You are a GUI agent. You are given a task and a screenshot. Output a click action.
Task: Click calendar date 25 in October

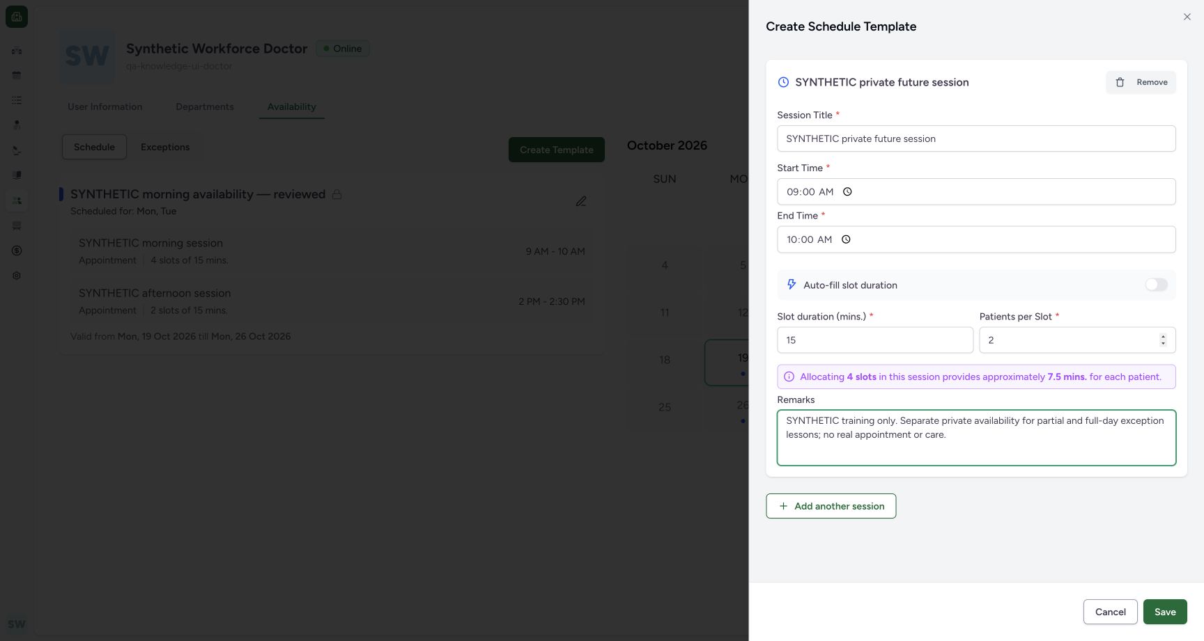665,407
